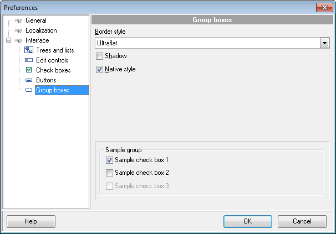Click the General tree node icon
This screenshot has height=234, width=336.
[18, 21]
